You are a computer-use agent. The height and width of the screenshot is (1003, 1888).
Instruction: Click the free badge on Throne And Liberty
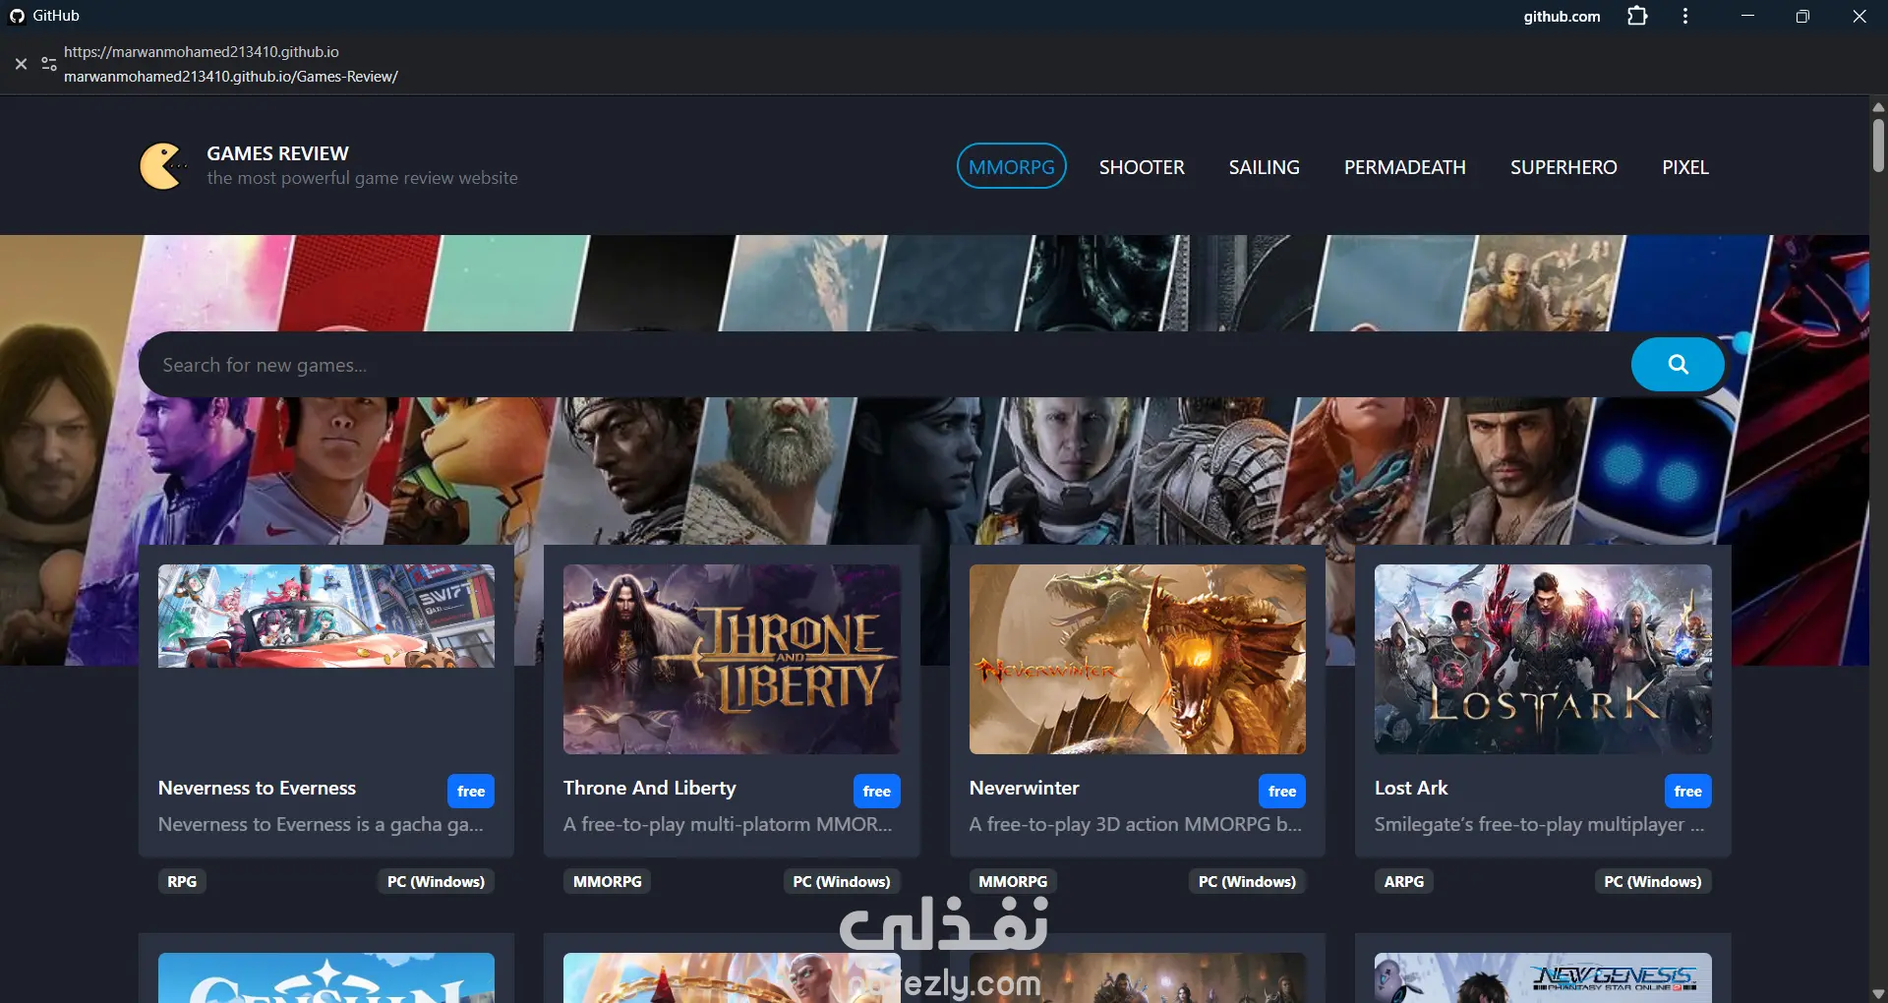(876, 791)
